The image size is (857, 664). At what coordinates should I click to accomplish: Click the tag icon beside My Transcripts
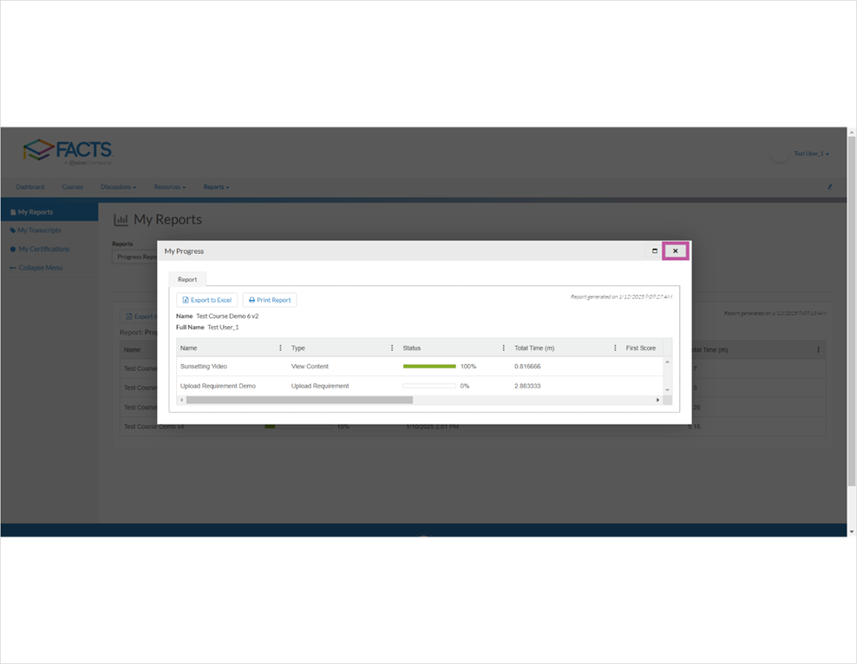(x=11, y=230)
